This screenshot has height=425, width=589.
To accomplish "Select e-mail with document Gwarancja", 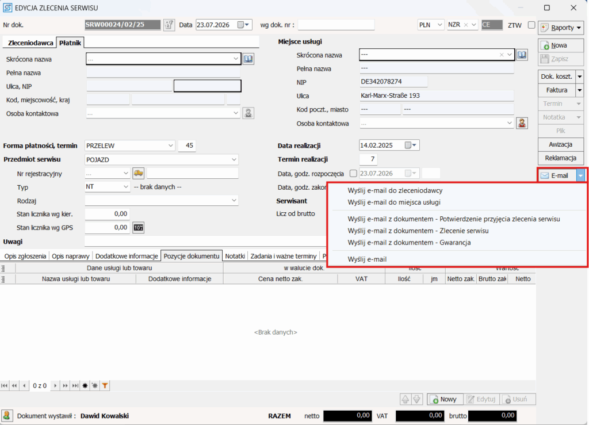I will tap(409, 242).
